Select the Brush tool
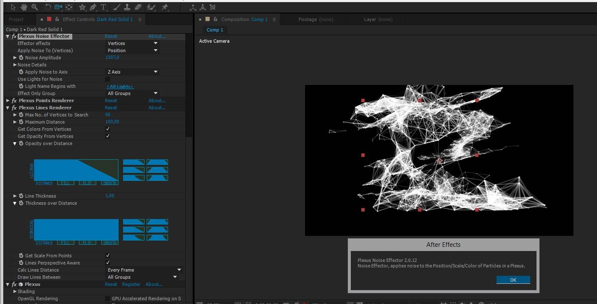Image resolution: width=597 pixels, height=304 pixels. [x=117, y=7]
